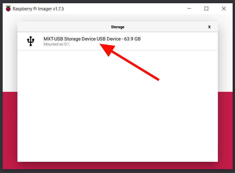Click empty row space right of 63.9 GB
Image resolution: width=235 pixels, height=173 pixels.
(x=179, y=41)
